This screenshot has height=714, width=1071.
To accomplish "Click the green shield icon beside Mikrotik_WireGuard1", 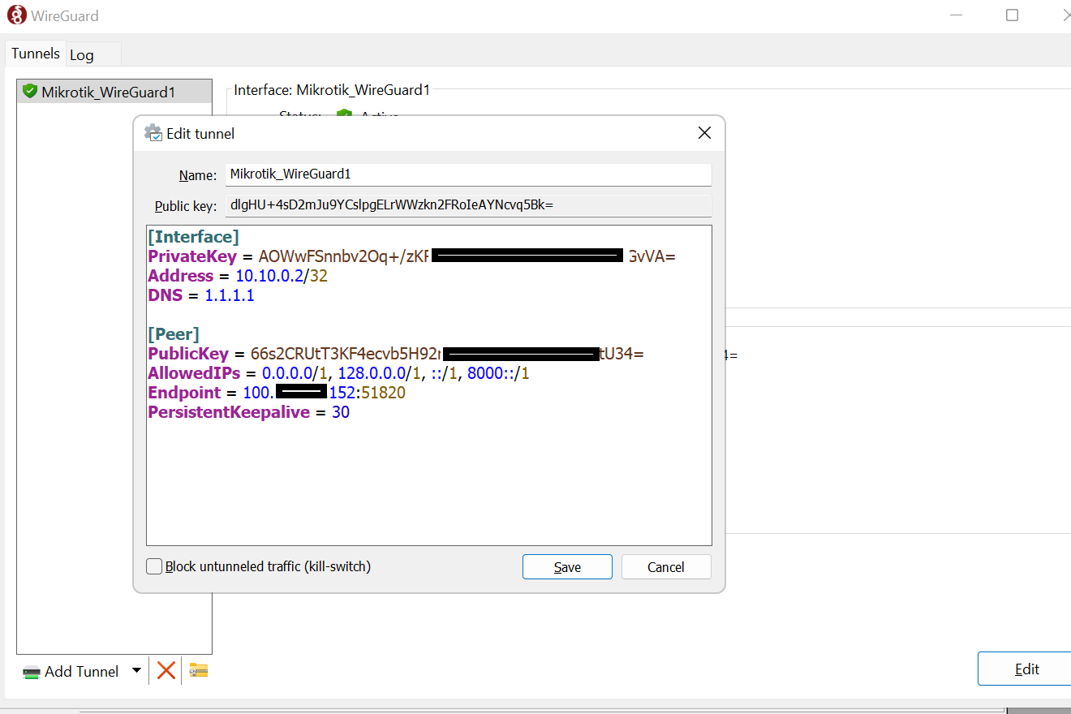I will [29, 91].
